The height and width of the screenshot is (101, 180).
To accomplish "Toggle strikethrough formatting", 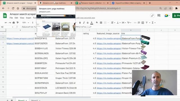I will [88, 23].
